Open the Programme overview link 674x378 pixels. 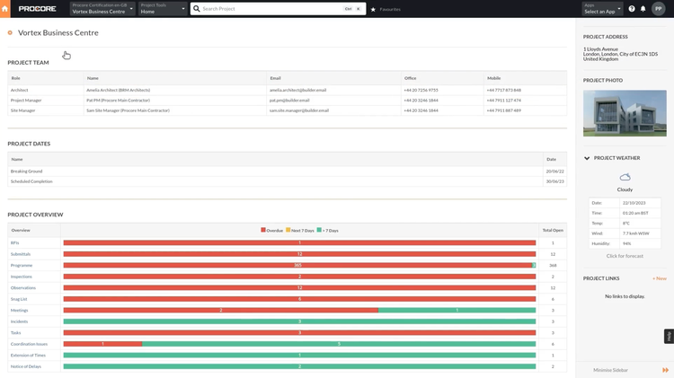click(x=22, y=266)
